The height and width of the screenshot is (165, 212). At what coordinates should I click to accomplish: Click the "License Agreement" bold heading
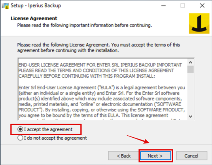(34, 18)
